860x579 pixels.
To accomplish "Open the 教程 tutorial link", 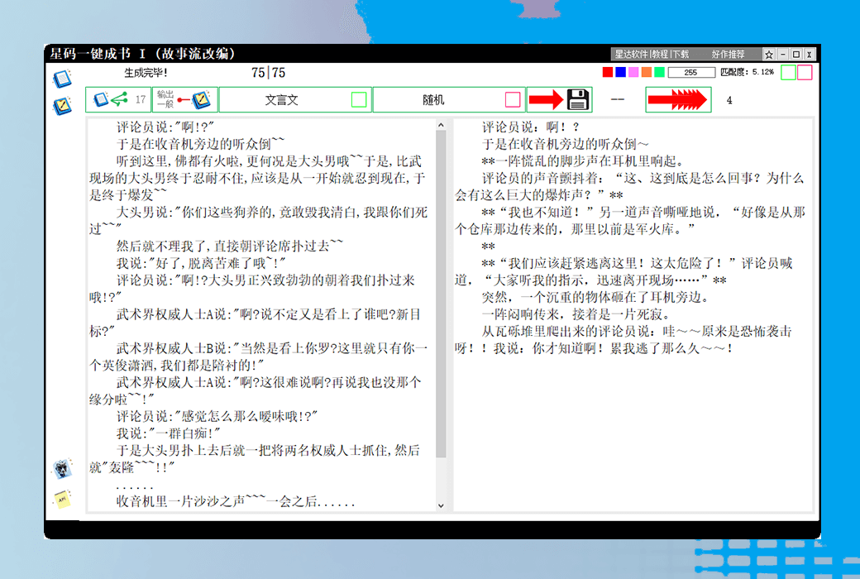I will pyautogui.click(x=660, y=55).
